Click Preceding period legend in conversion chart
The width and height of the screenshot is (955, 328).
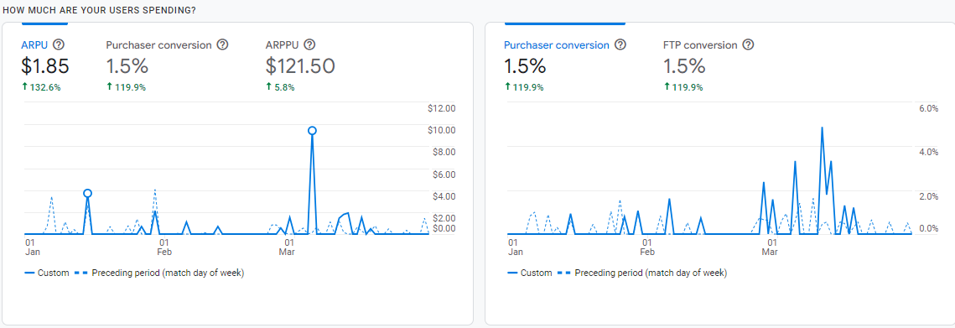[641, 273]
